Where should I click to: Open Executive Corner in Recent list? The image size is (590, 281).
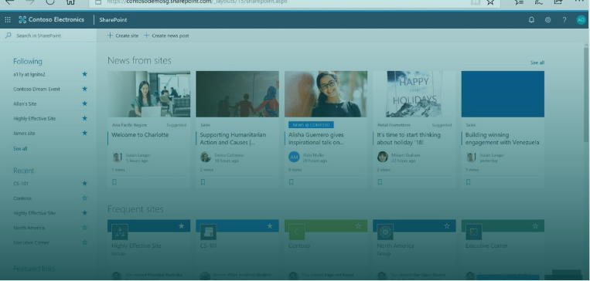click(x=31, y=242)
